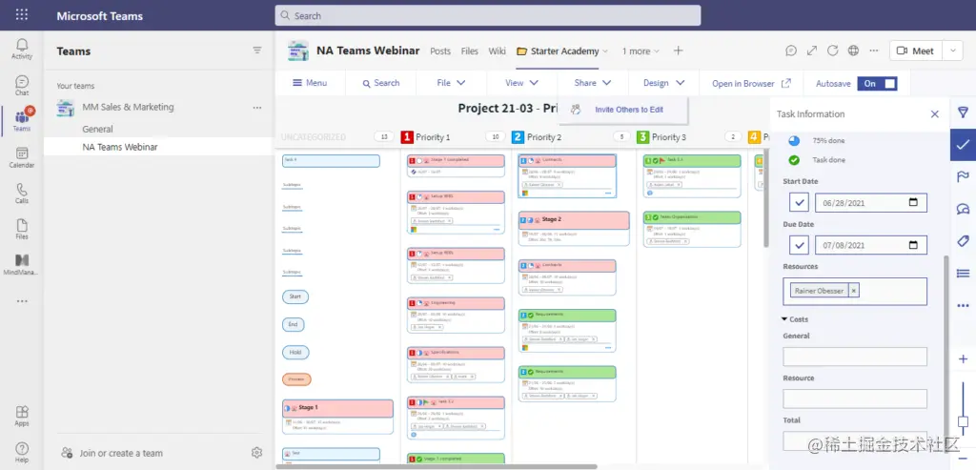Image resolution: width=976 pixels, height=470 pixels.
Task: Expand the tab to full screen
Action: (x=812, y=51)
